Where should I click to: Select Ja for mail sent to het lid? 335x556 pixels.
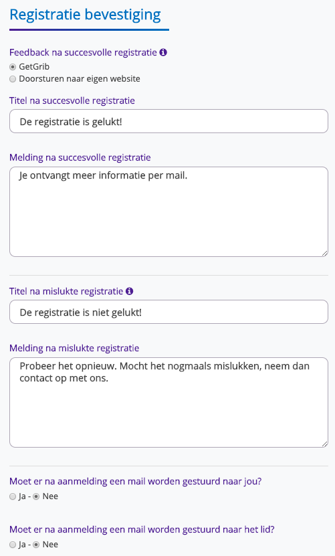pos(13,545)
